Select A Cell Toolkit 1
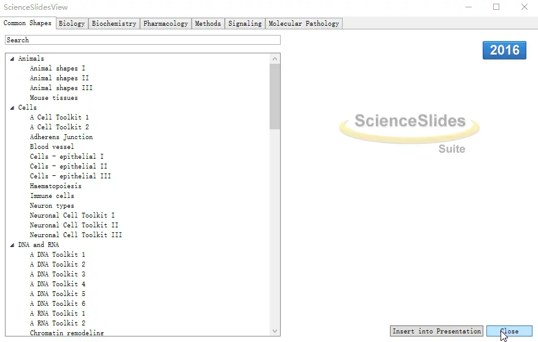 59,117
